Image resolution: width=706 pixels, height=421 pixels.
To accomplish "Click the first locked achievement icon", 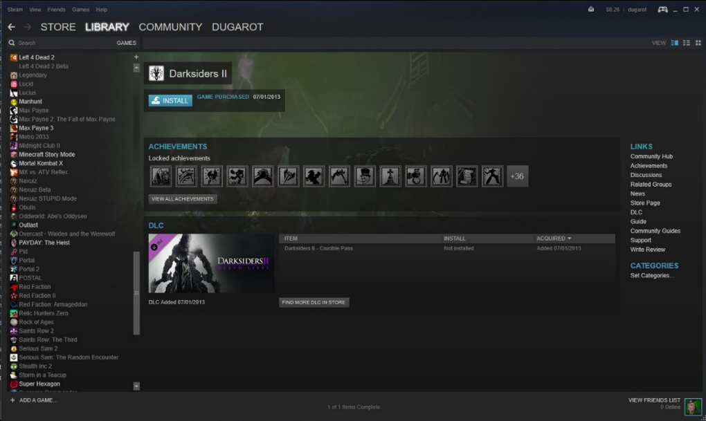I will click(161, 176).
